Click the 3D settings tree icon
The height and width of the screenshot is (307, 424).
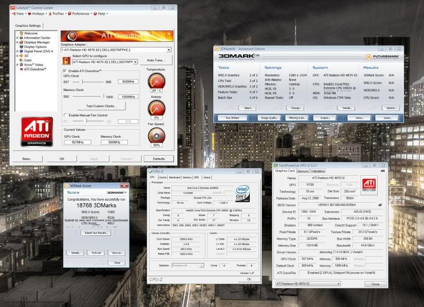[x=21, y=56]
